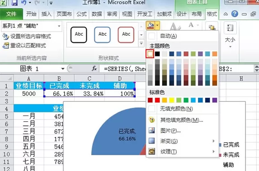The height and width of the screenshot is (171, 259).
Task: Pick the black theme color swatch
Action: [x=157, y=54]
